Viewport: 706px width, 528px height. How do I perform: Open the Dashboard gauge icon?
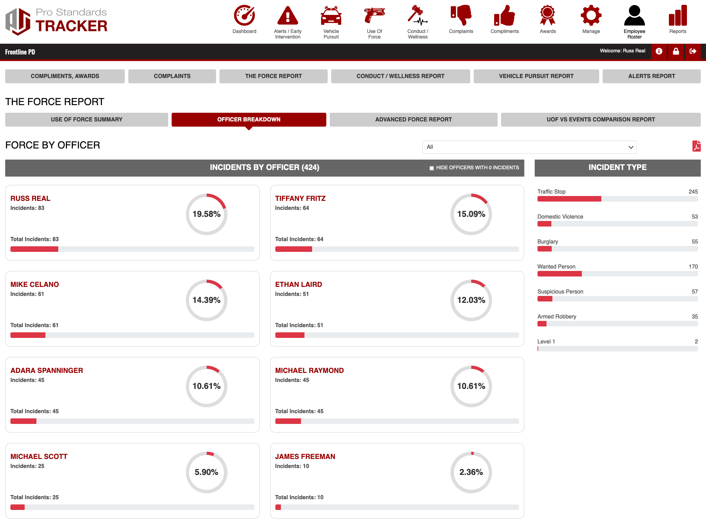pos(244,16)
